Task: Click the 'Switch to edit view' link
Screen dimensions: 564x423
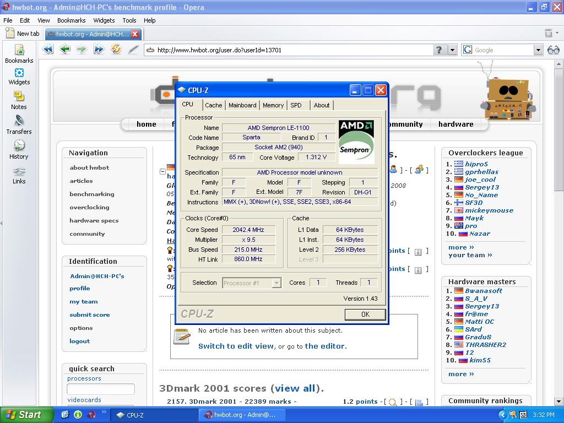Action: pyautogui.click(x=236, y=346)
